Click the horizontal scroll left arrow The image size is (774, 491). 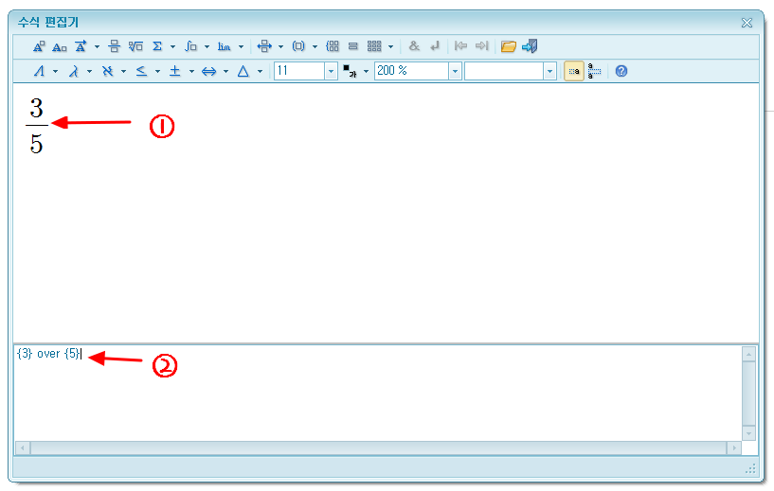(23, 448)
